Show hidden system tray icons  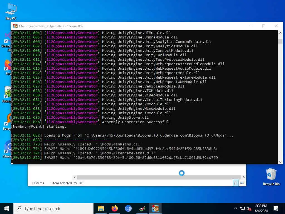(235, 208)
